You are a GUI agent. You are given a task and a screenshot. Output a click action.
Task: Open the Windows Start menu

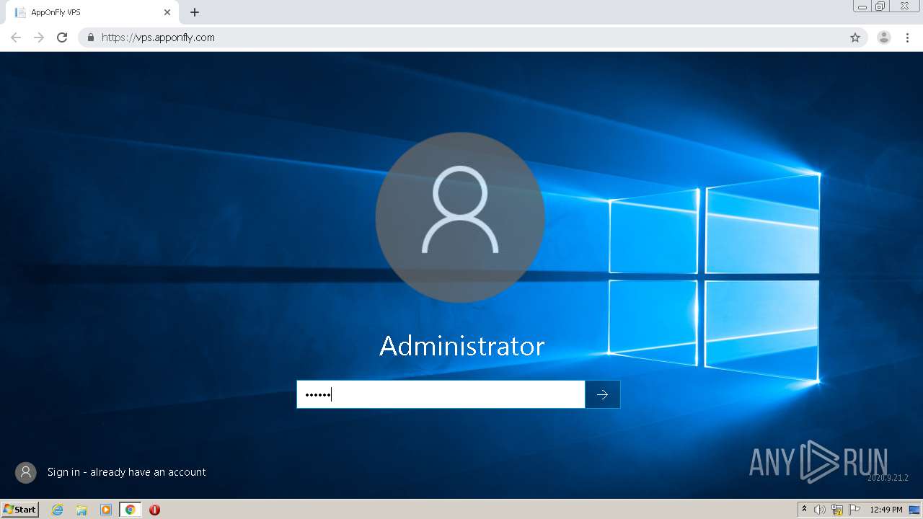pos(20,510)
